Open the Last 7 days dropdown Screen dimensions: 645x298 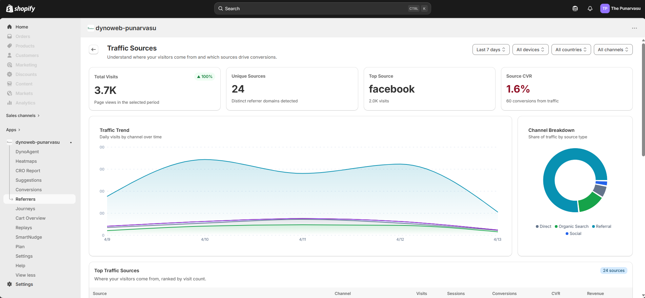coord(491,49)
